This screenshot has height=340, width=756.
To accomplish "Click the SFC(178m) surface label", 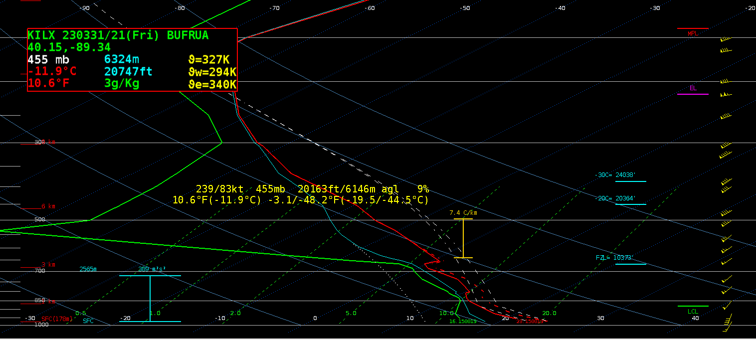I will click(x=57, y=319).
